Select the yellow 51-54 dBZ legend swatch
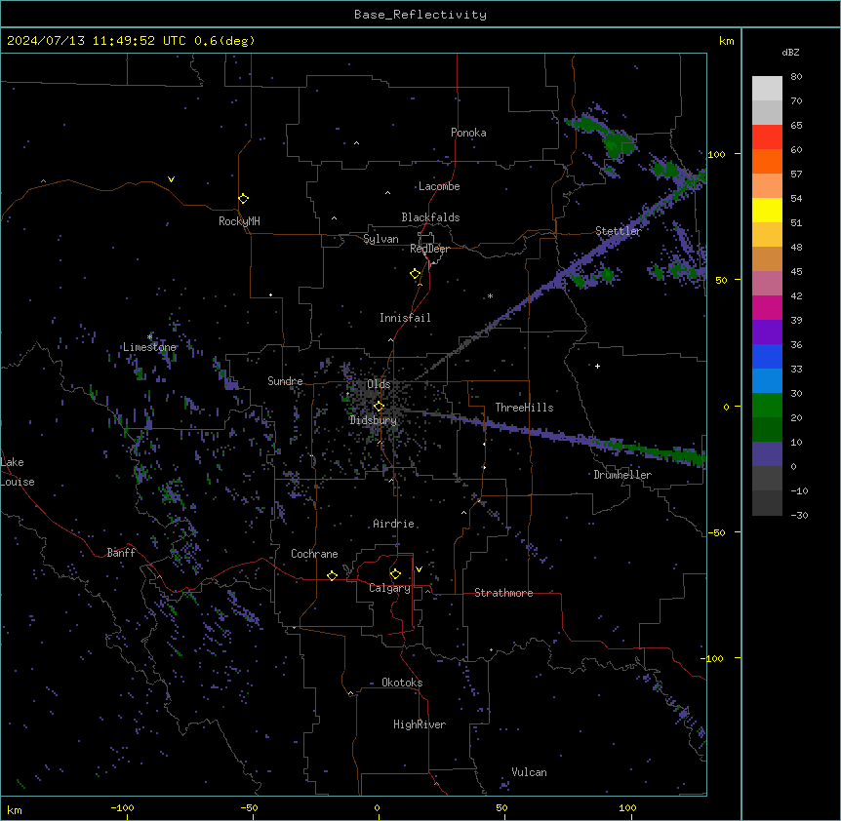 [x=767, y=210]
